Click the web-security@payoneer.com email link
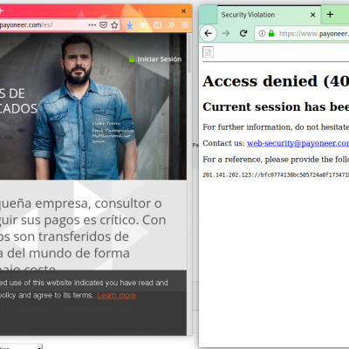Viewport: 349px width, 349px height. click(x=298, y=143)
